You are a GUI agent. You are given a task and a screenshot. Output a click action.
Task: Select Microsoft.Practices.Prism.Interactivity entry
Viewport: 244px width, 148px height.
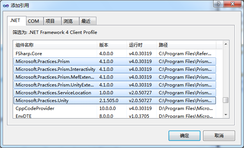click(115, 69)
